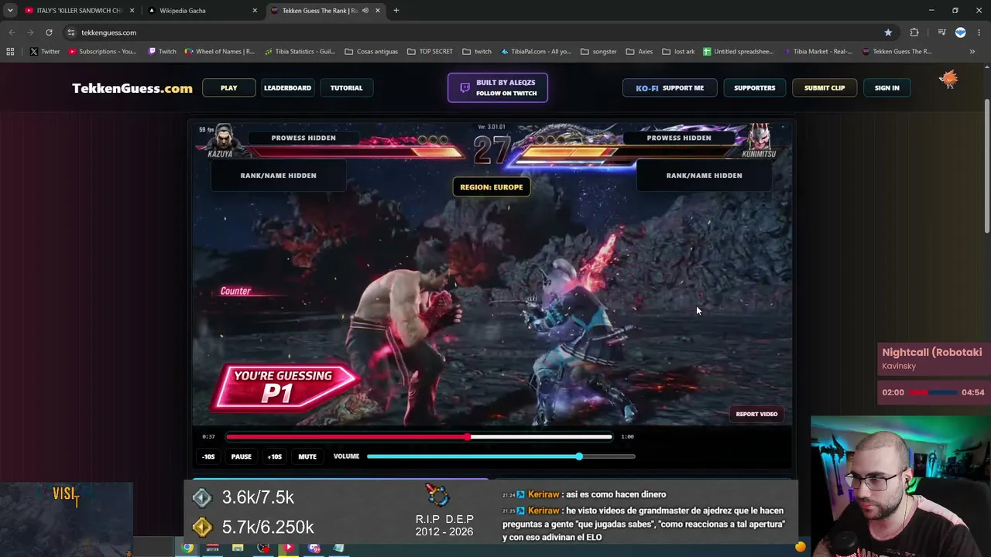
Task: Open the purple Twitch bookmark
Action: [162, 52]
